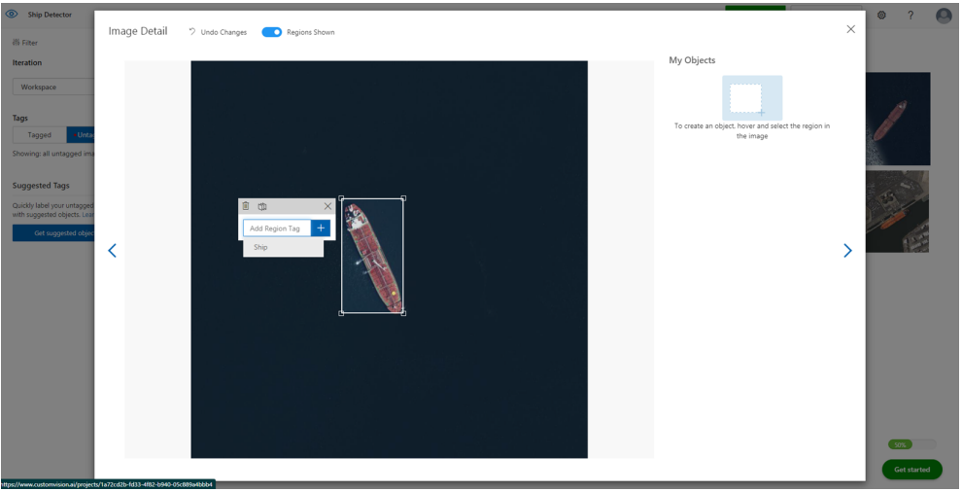The height and width of the screenshot is (492, 962).
Task: Delete the region using the trash icon
Action: 246,206
